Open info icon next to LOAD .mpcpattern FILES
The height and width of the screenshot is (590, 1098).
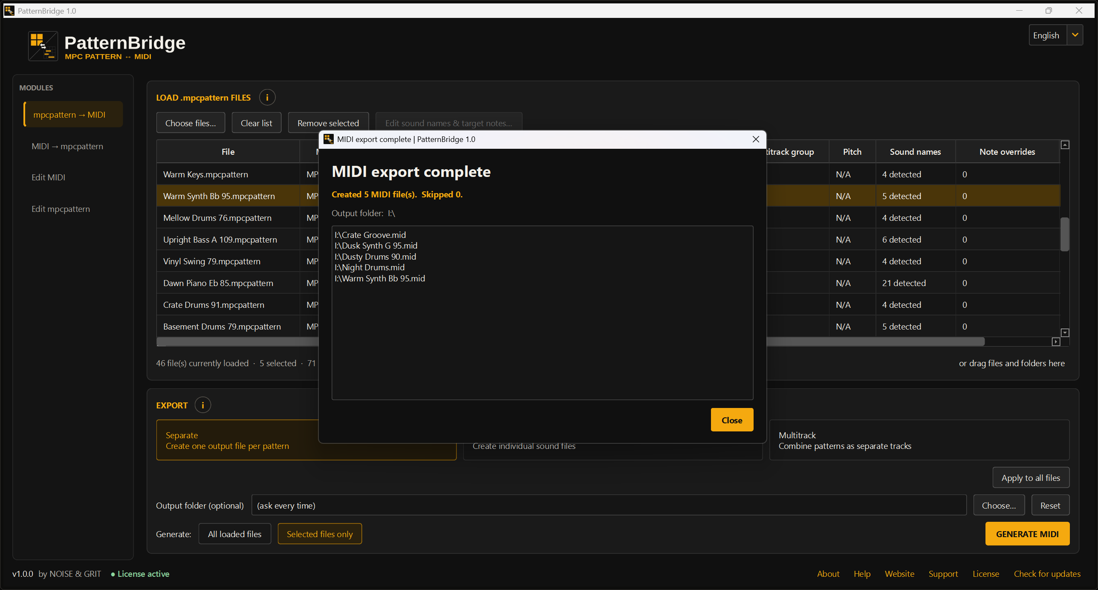[x=267, y=98]
